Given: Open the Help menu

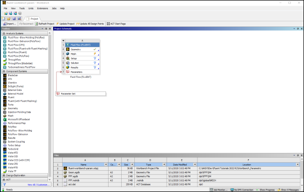Looking at the screenshot, I should click(x=62, y=9).
